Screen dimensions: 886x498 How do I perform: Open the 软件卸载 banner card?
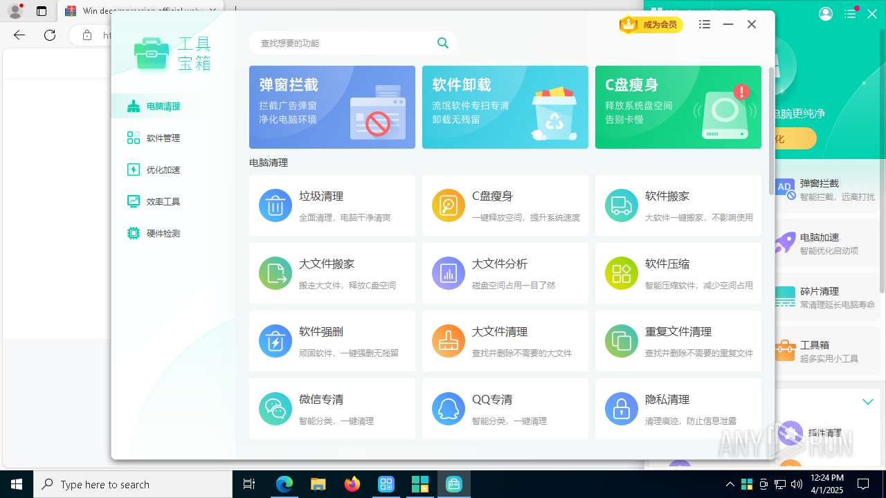(505, 107)
